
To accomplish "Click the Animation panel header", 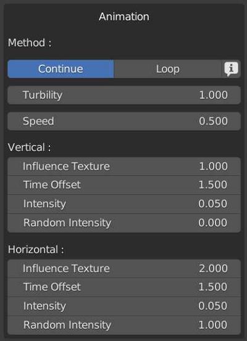I will click(124, 17).
